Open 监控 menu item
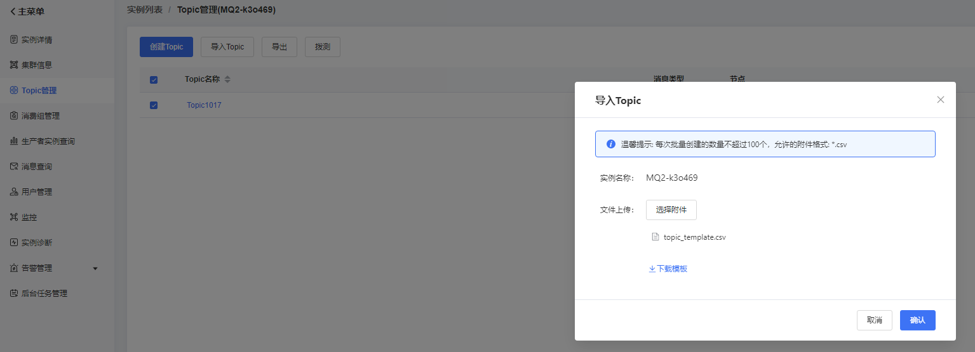Viewport: 975px width, 352px height. tap(57, 217)
